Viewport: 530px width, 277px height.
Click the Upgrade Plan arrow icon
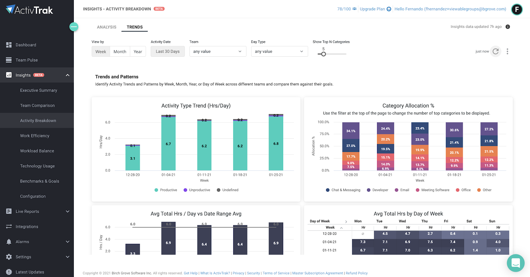point(389,9)
